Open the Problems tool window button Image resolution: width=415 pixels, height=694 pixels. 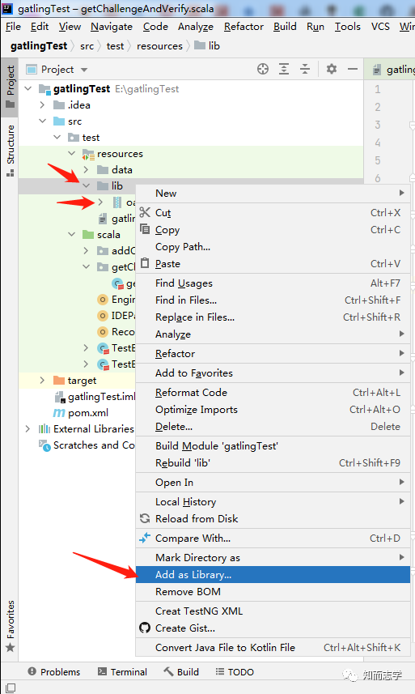(x=54, y=672)
